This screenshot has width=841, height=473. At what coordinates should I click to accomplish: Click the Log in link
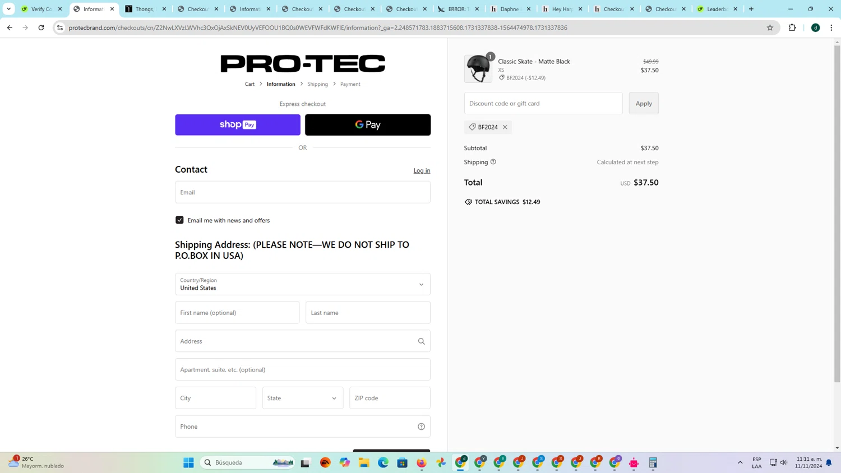pyautogui.click(x=422, y=170)
